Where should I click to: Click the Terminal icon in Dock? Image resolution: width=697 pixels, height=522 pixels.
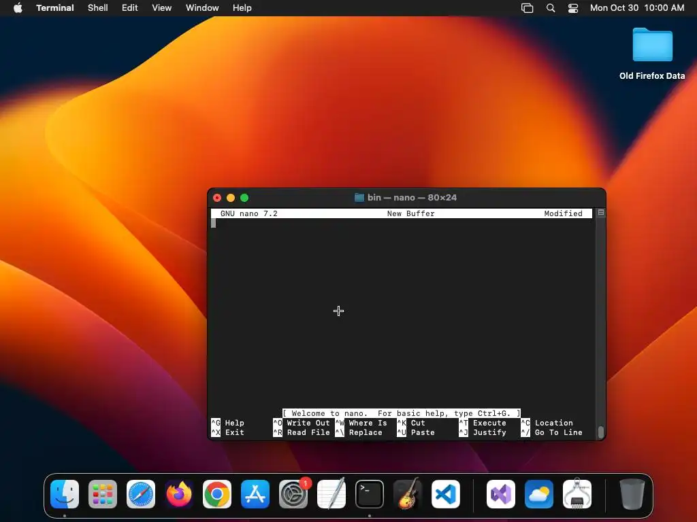(x=370, y=494)
